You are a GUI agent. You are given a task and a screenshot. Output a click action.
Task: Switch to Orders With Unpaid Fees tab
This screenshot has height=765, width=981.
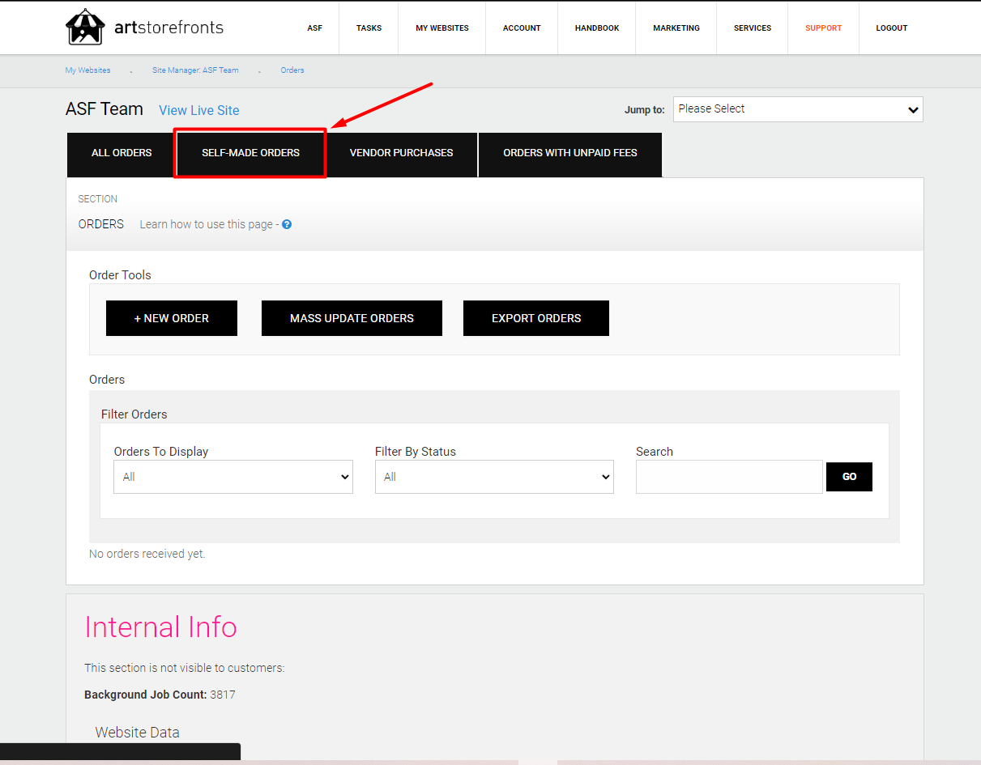click(x=570, y=153)
